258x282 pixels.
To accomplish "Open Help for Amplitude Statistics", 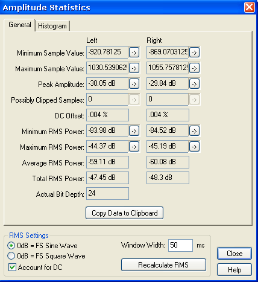I will click(x=234, y=270).
